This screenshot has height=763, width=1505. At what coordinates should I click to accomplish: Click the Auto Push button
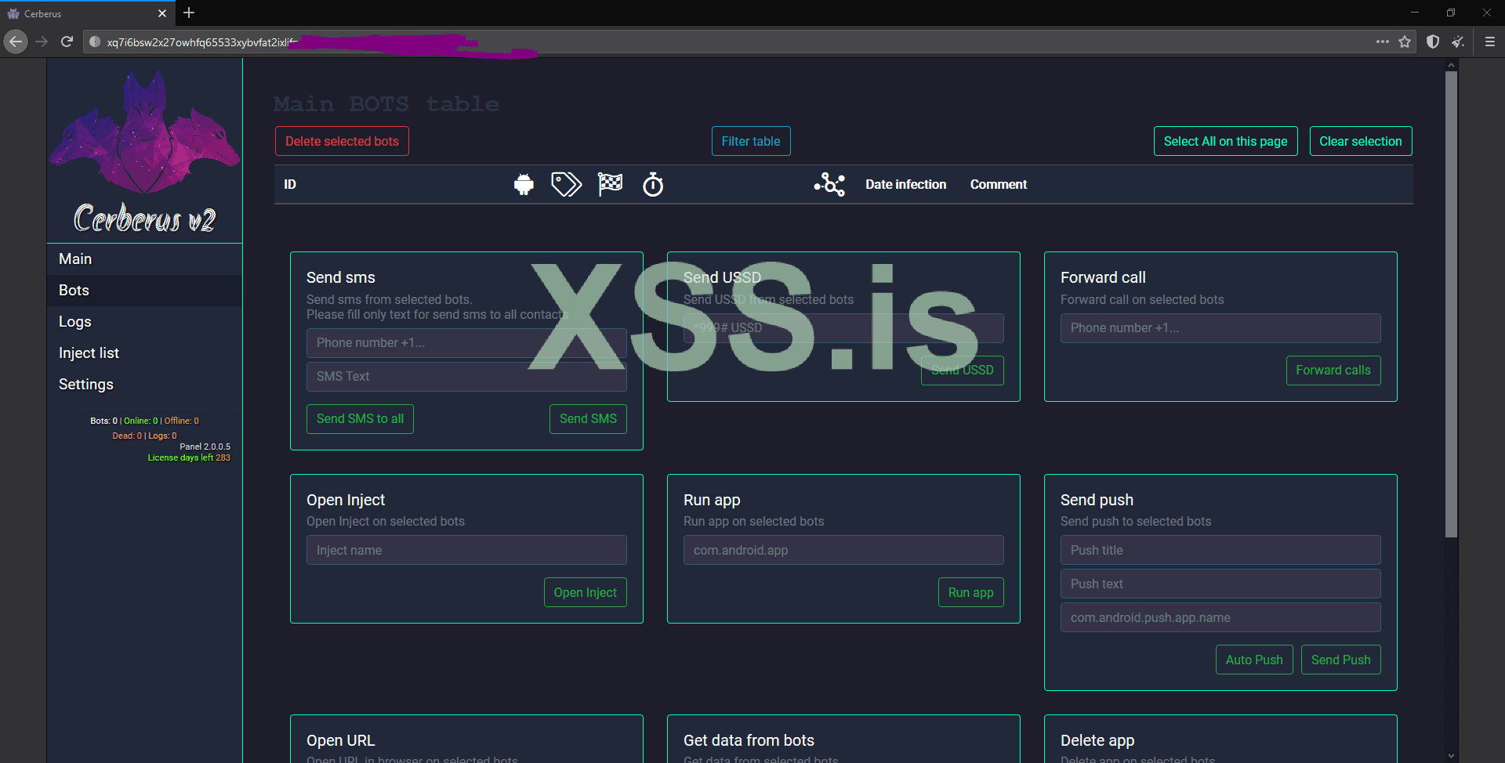tap(1254, 660)
